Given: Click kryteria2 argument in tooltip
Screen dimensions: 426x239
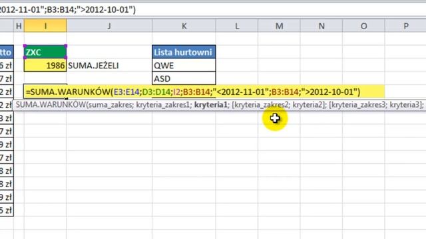Looking at the screenshot, I should [308, 105].
